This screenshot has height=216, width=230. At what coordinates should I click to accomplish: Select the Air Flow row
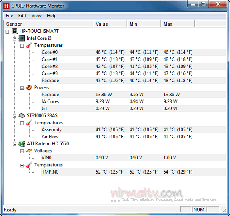(x=133, y=137)
